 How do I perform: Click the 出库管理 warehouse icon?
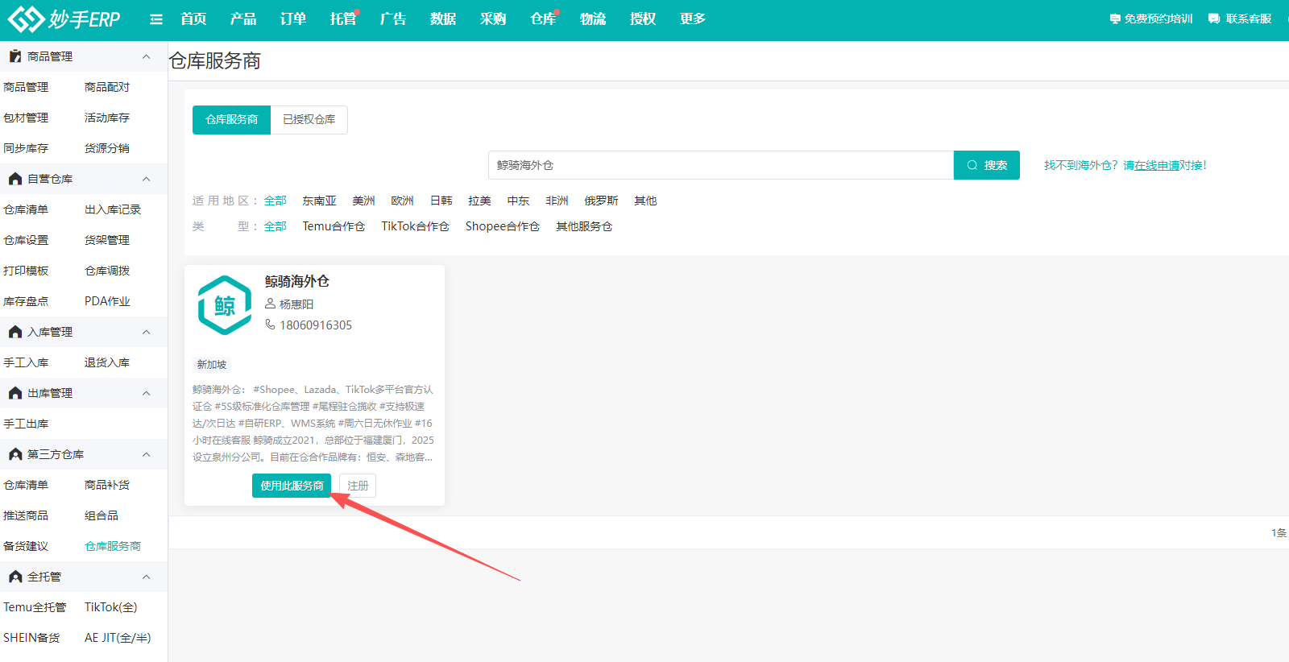[15, 393]
